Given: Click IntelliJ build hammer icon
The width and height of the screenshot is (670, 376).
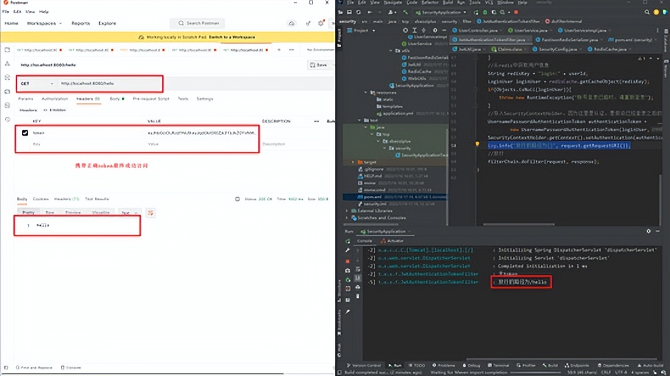Looking at the screenshot, I should pos(405,12).
